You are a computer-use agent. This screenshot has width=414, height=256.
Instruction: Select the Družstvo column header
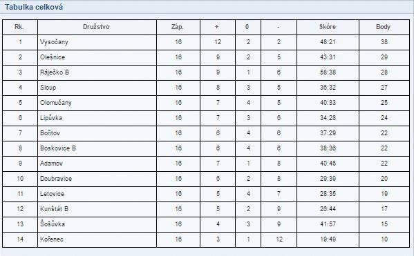96,27
